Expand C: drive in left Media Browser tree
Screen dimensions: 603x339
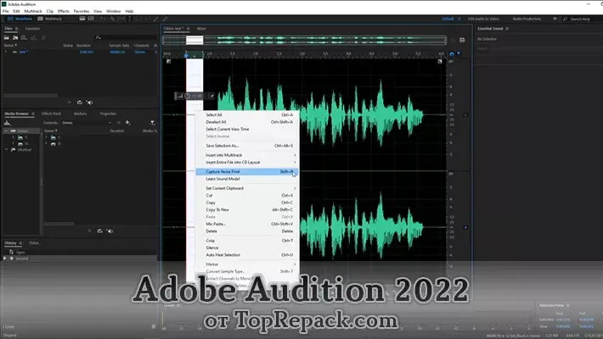[13, 137]
